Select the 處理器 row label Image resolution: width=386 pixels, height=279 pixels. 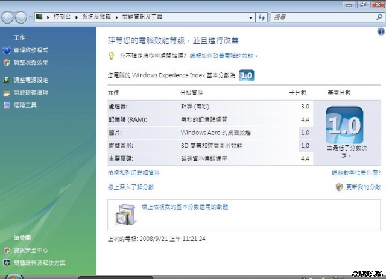coord(118,107)
